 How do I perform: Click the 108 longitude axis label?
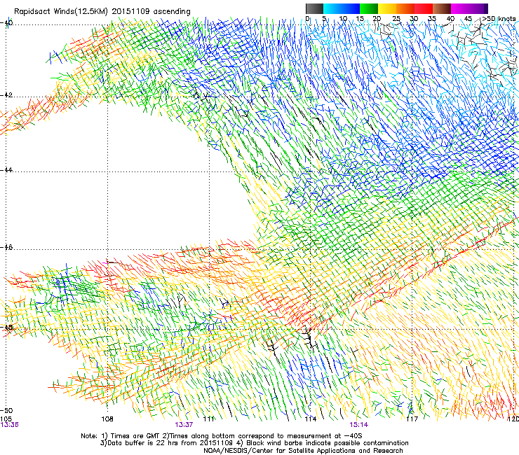107,419
